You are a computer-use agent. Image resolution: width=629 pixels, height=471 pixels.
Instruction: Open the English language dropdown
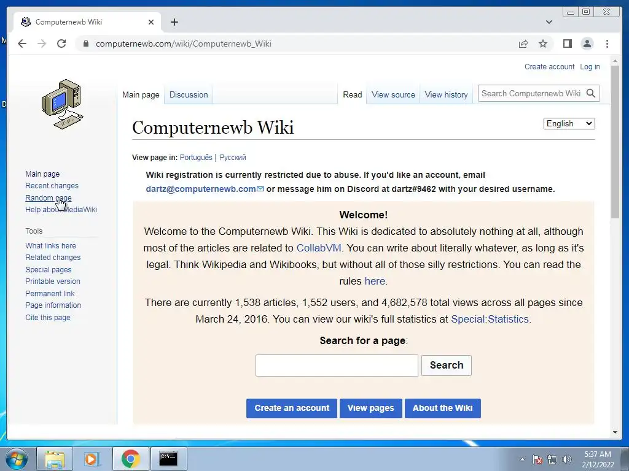569,123
